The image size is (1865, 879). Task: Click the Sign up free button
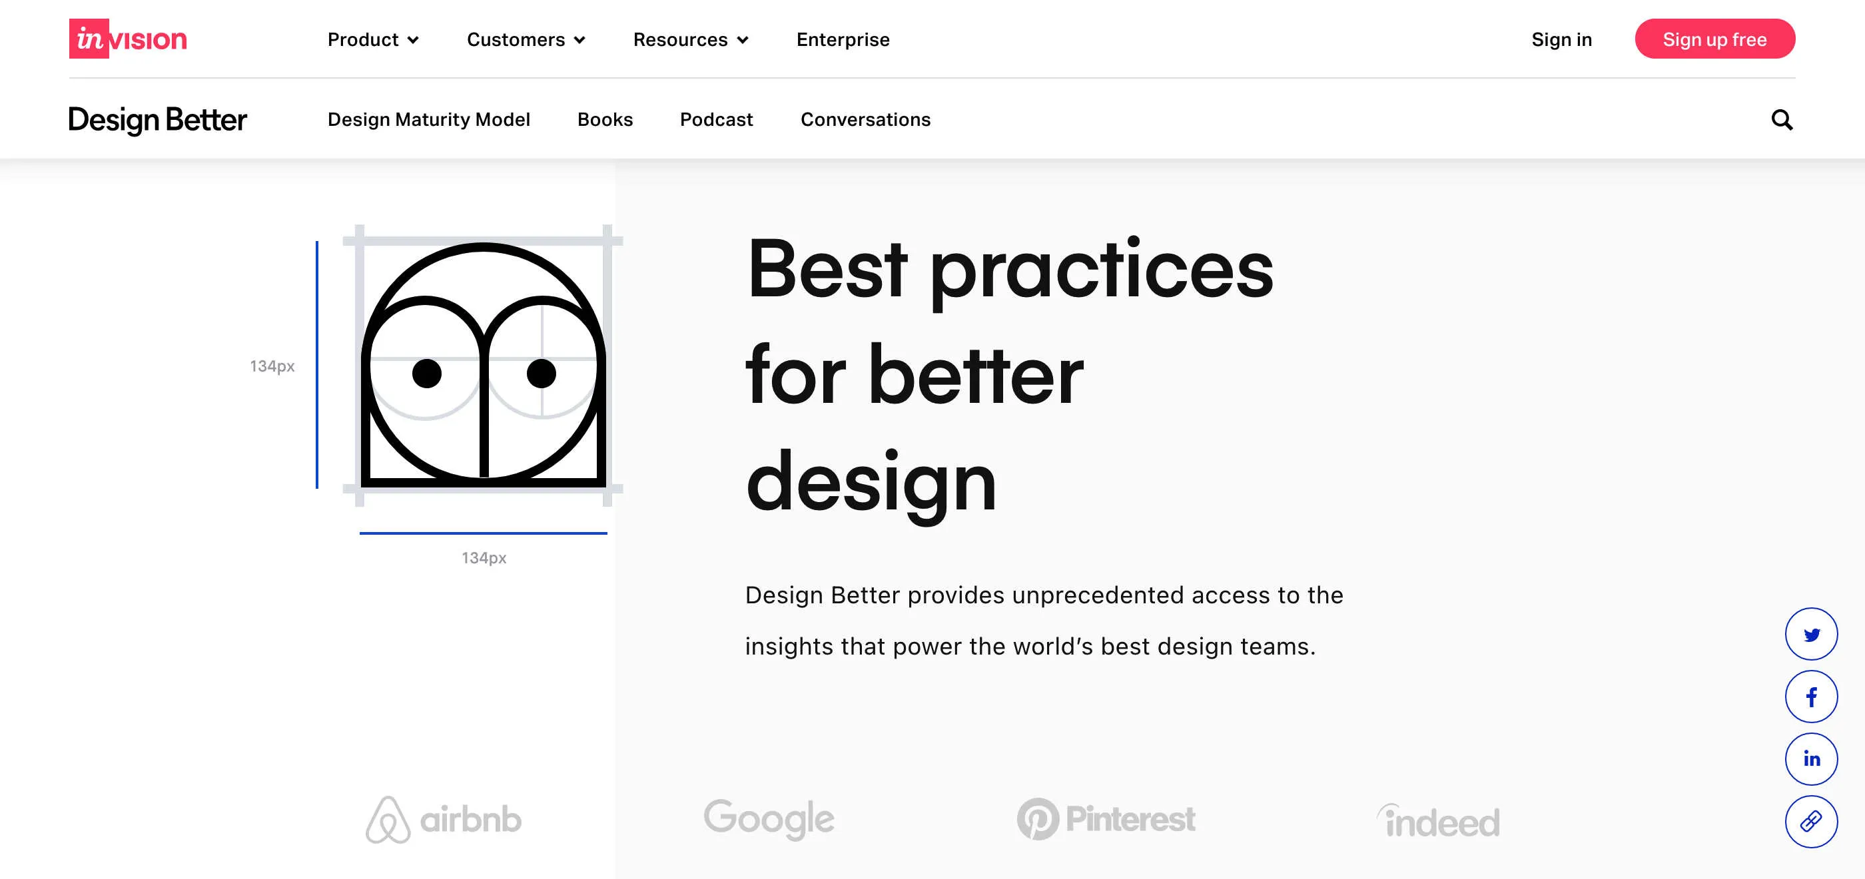click(1714, 38)
